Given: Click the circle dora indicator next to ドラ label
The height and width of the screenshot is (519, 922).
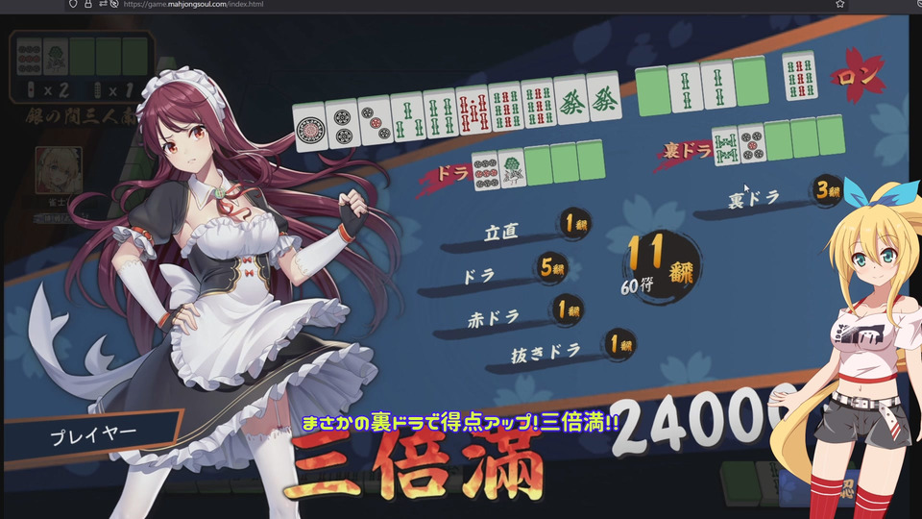Looking at the screenshot, I should (486, 171).
